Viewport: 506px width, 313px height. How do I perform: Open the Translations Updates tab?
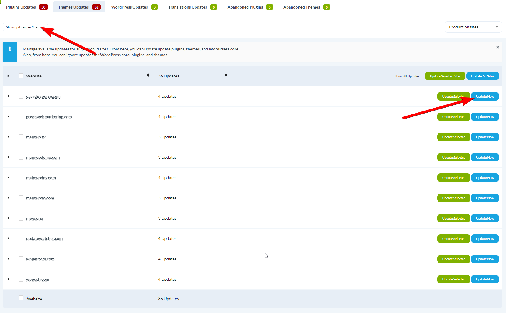[x=187, y=7]
